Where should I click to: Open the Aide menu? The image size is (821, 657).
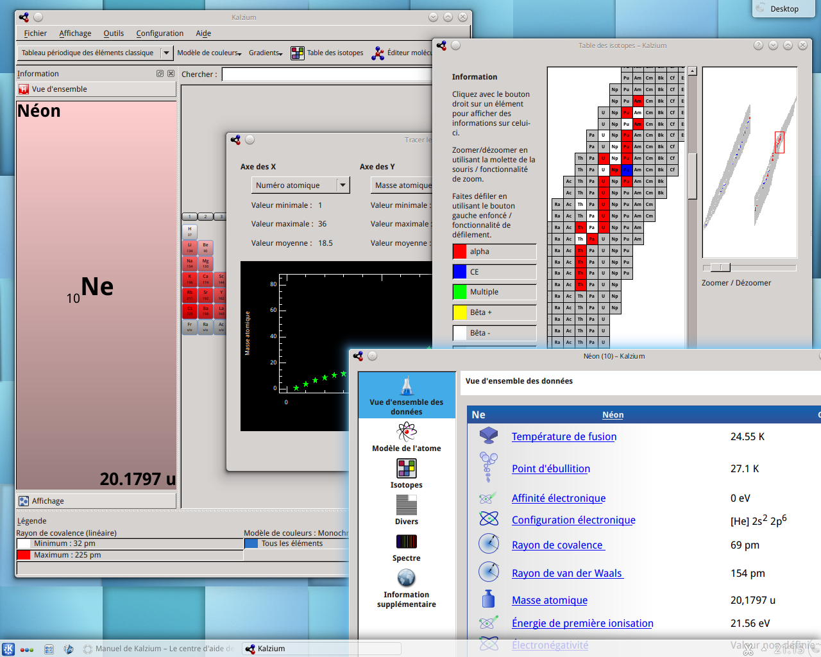[203, 33]
